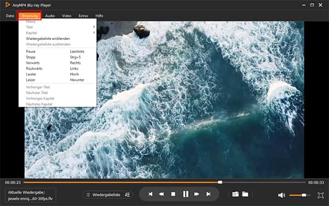
Task: Pause the video with the pause icon
Action: [x=185, y=194]
